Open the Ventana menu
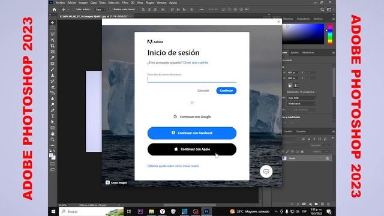 [161, 2]
